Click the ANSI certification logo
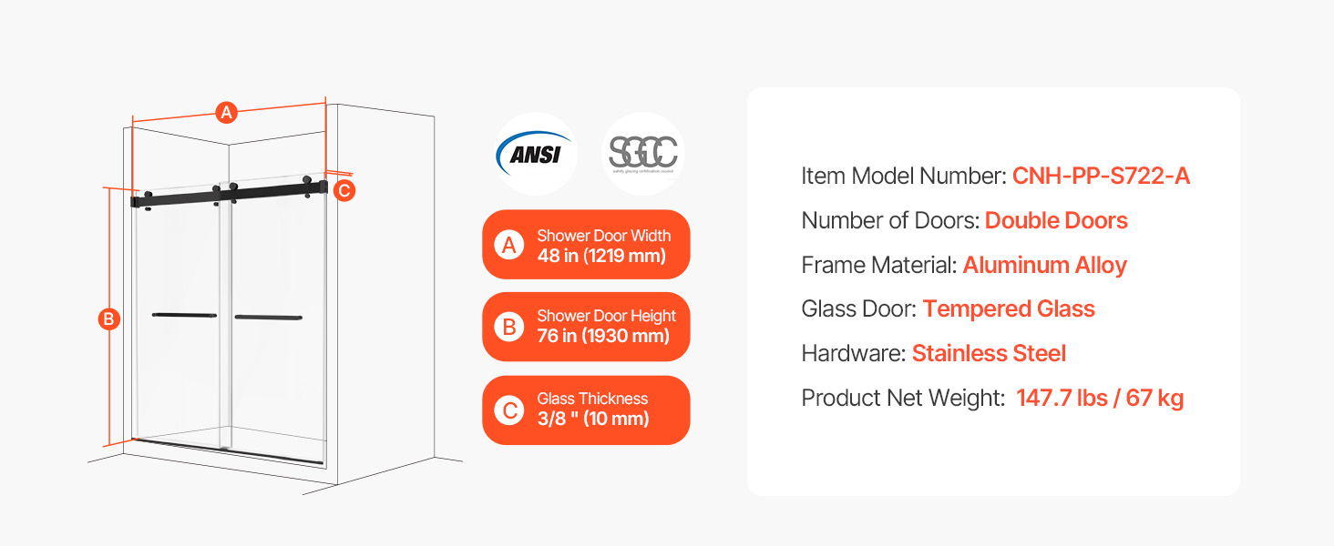Screen dimensions: 1334x546 pyautogui.click(x=535, y=153)
